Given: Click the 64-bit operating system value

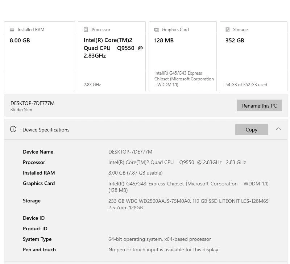Looking at the screenshot, I should coord(159,239).
